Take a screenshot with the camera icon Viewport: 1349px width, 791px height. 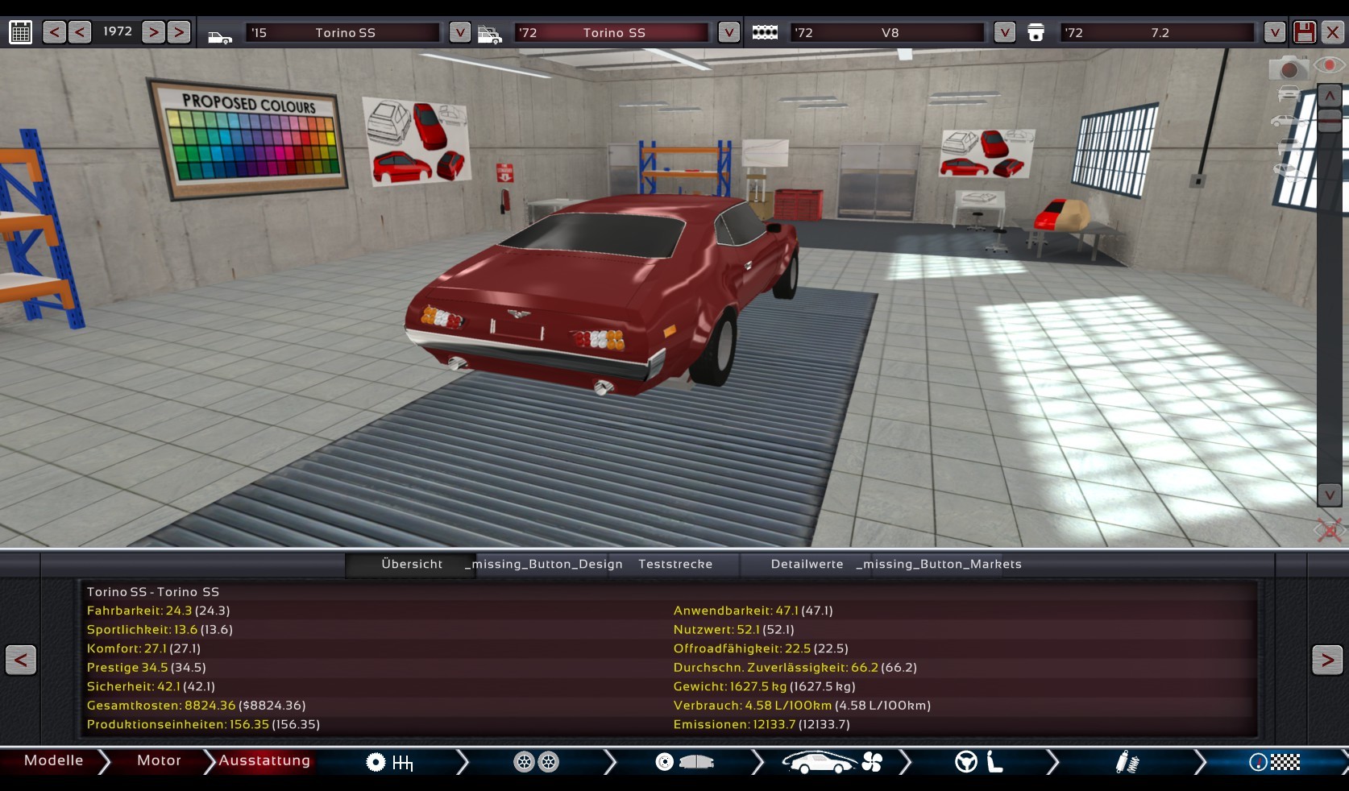[1288, 68]
